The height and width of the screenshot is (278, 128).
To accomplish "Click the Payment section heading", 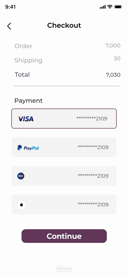I will coord(29,101).
